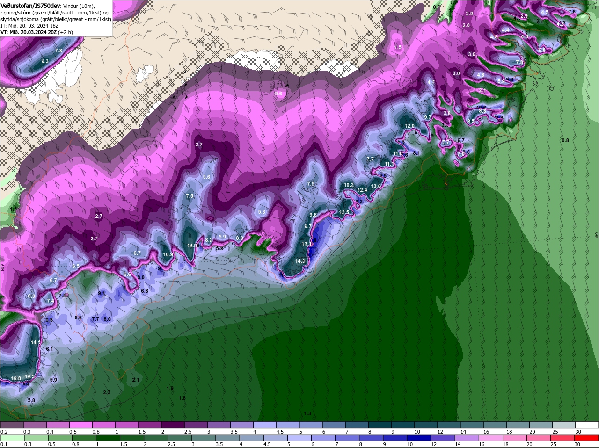Click label 0.1 in lower legend row
Viewport: 599px width, 448px height.
(x=4, y=445)
